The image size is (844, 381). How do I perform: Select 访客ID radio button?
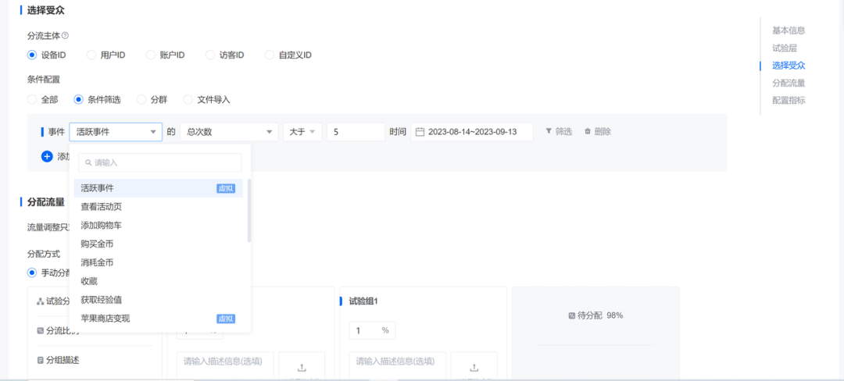[x=210, y=55]
